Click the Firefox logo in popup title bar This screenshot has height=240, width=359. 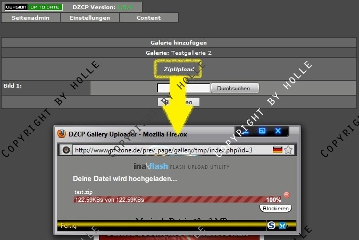pos(62,134)
